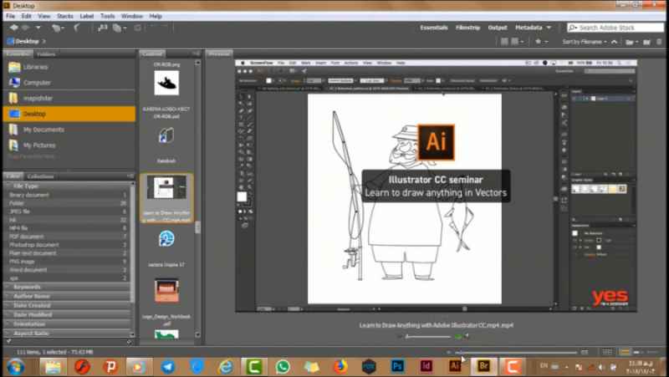Open the Label menu
This screenshot has width=669, height=377.
(87, 16)
